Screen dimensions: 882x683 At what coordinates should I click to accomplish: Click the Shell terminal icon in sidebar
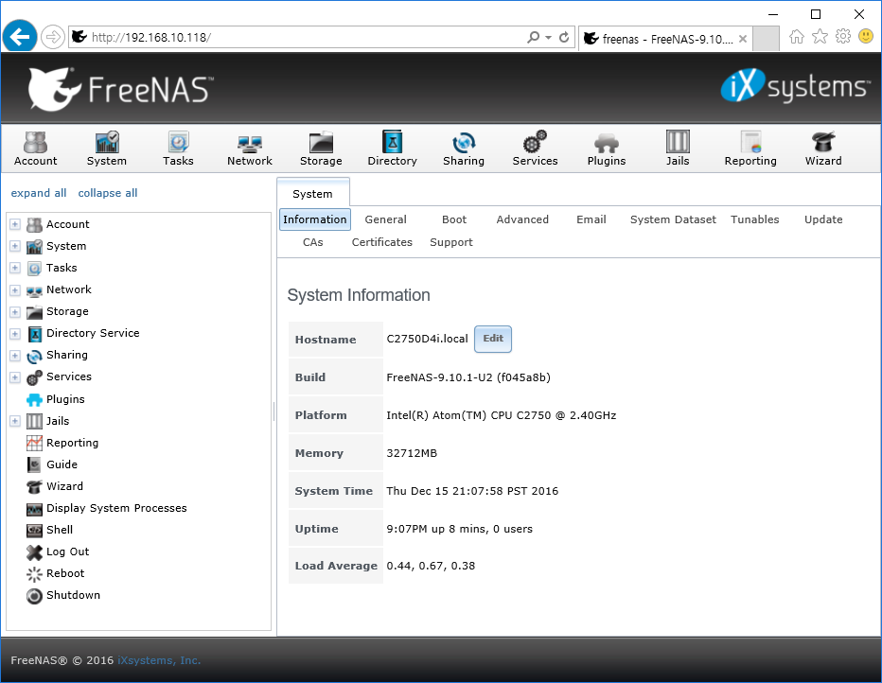pos(34,531)
